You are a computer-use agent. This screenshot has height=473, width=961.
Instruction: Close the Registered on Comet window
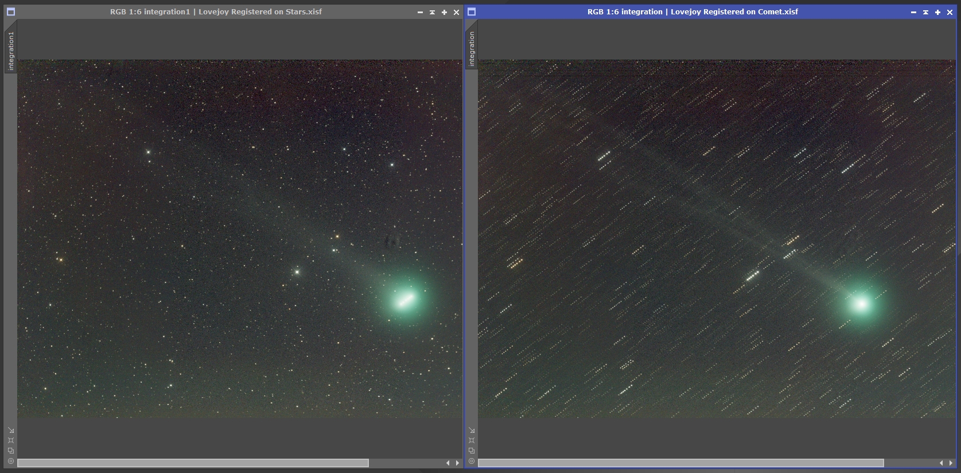(950, 12)
